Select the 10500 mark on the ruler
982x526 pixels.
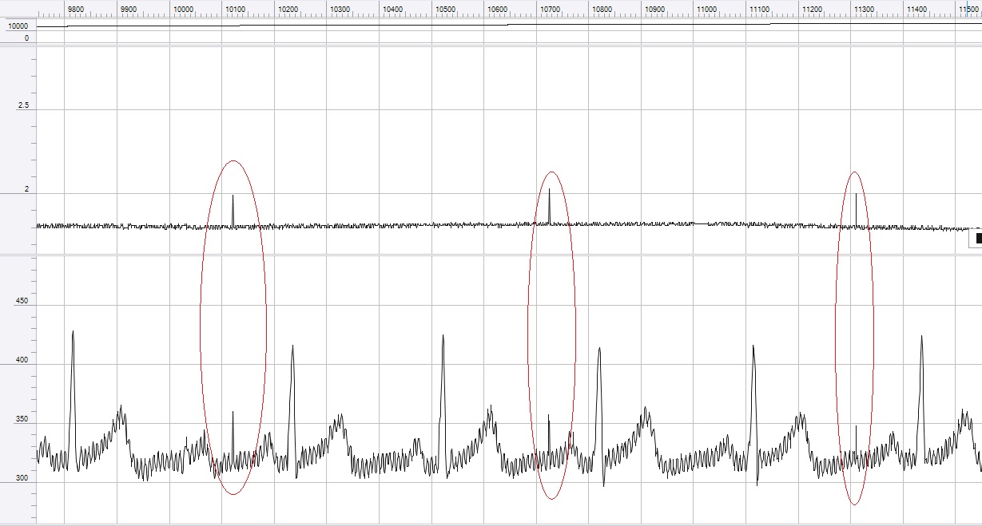[445, 9]
